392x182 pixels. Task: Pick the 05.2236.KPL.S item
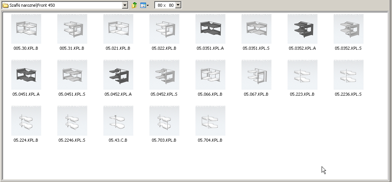point(348,75)
